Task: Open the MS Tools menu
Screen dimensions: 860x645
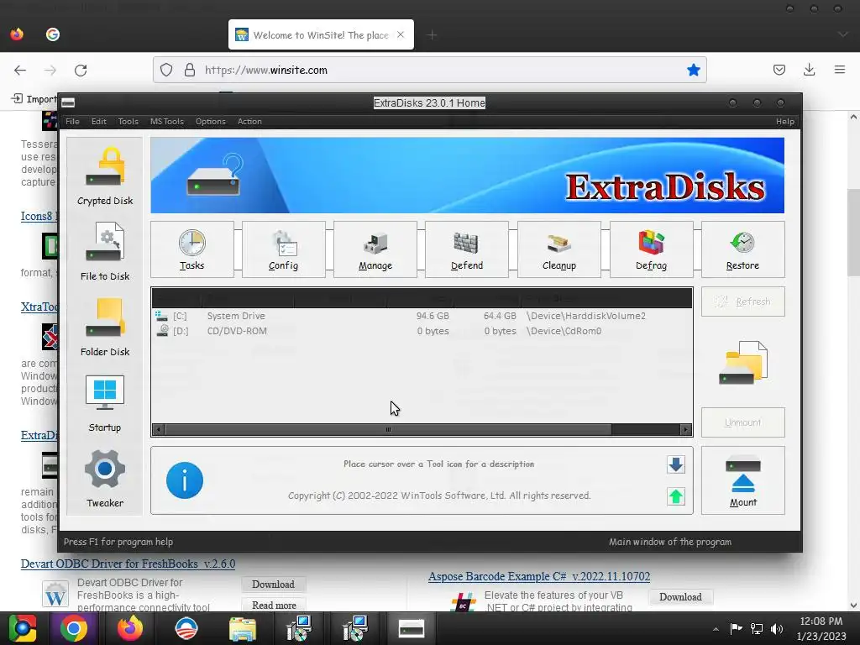Action: coord(167,121)
